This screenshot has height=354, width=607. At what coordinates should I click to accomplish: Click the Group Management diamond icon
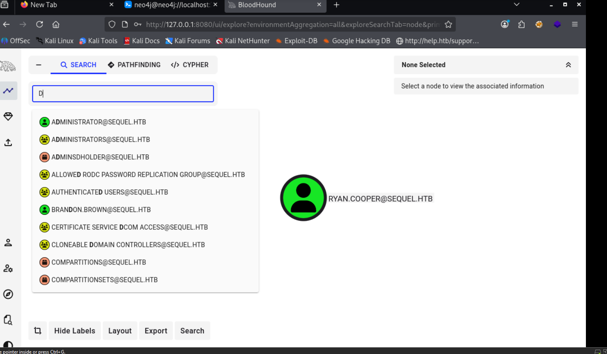(8, 117)
